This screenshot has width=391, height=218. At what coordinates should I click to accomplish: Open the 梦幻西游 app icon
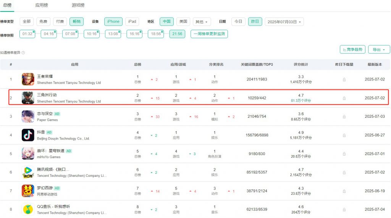point(28,191)
